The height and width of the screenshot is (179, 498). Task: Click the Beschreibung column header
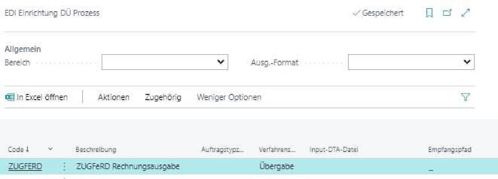(x=96, y=150)
